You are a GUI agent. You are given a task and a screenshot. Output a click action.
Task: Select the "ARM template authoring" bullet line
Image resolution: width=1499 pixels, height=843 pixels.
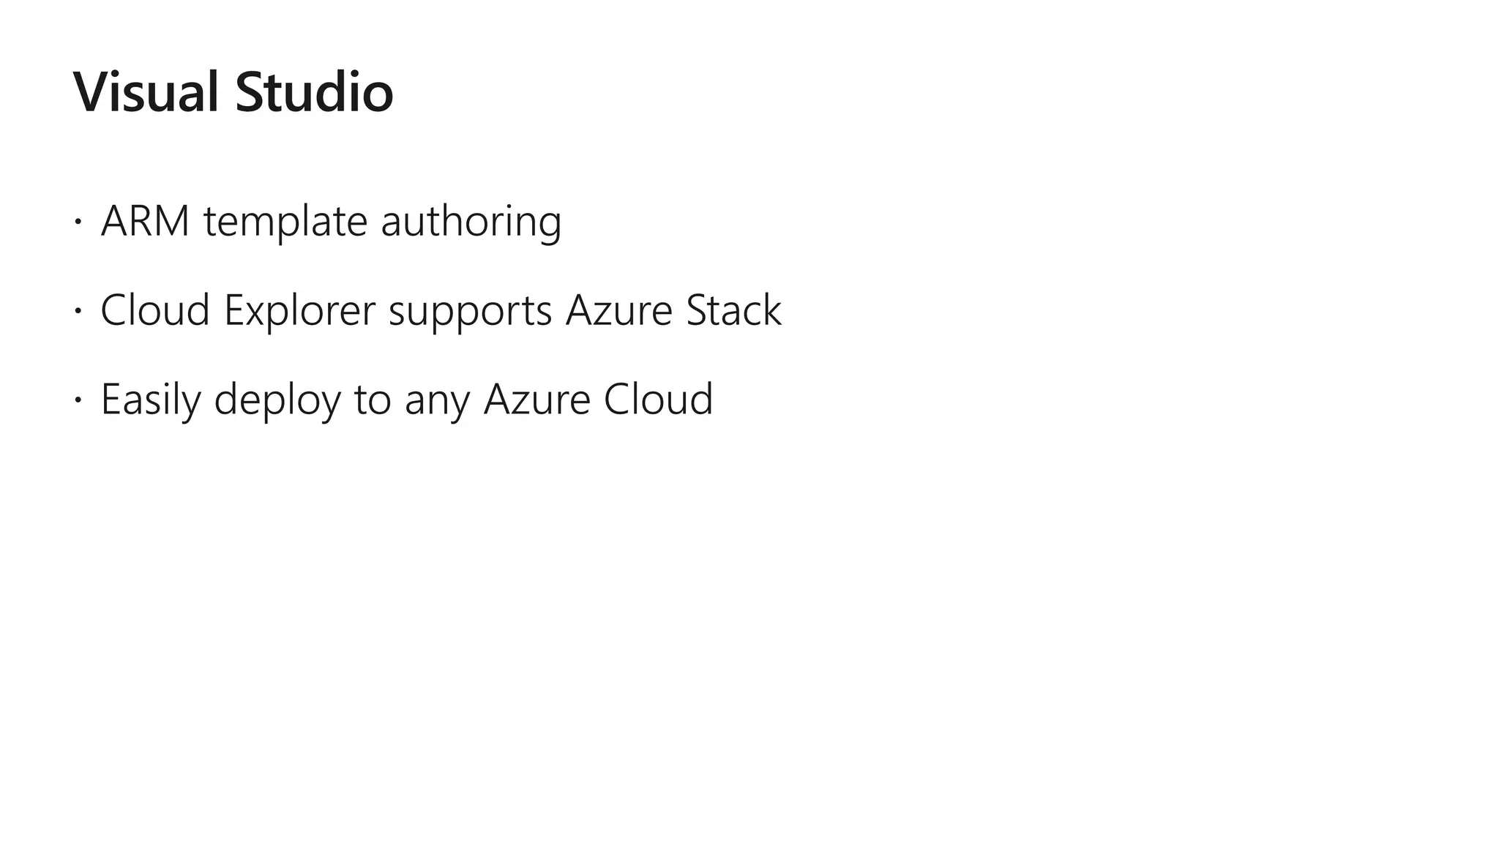[x=331, y=221]
